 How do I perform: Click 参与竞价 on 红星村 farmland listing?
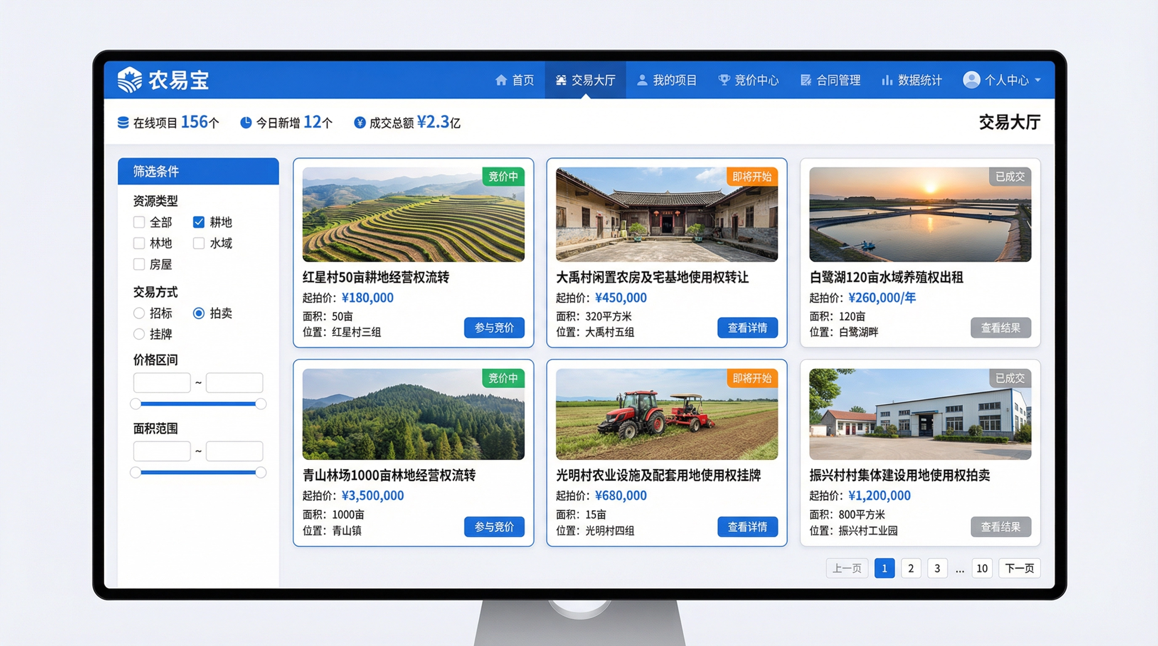494,328
